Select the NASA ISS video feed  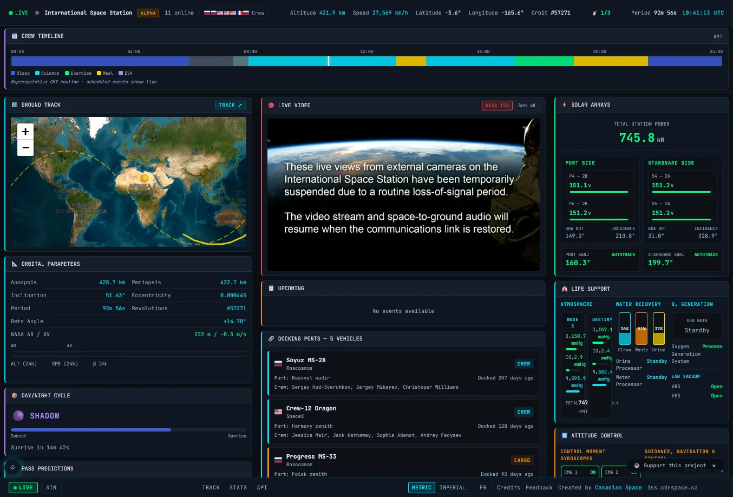click(x=497, y=106)
